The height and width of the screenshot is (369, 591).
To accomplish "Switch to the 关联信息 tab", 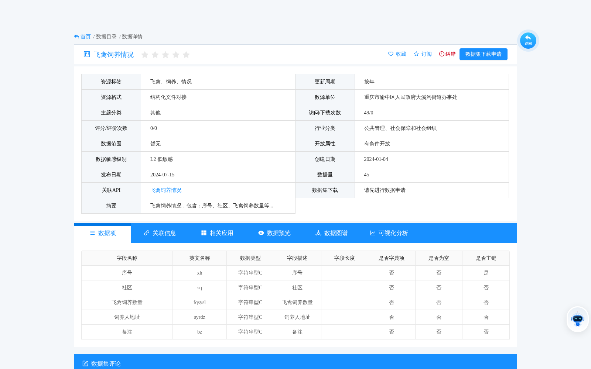I will [160, 233].
